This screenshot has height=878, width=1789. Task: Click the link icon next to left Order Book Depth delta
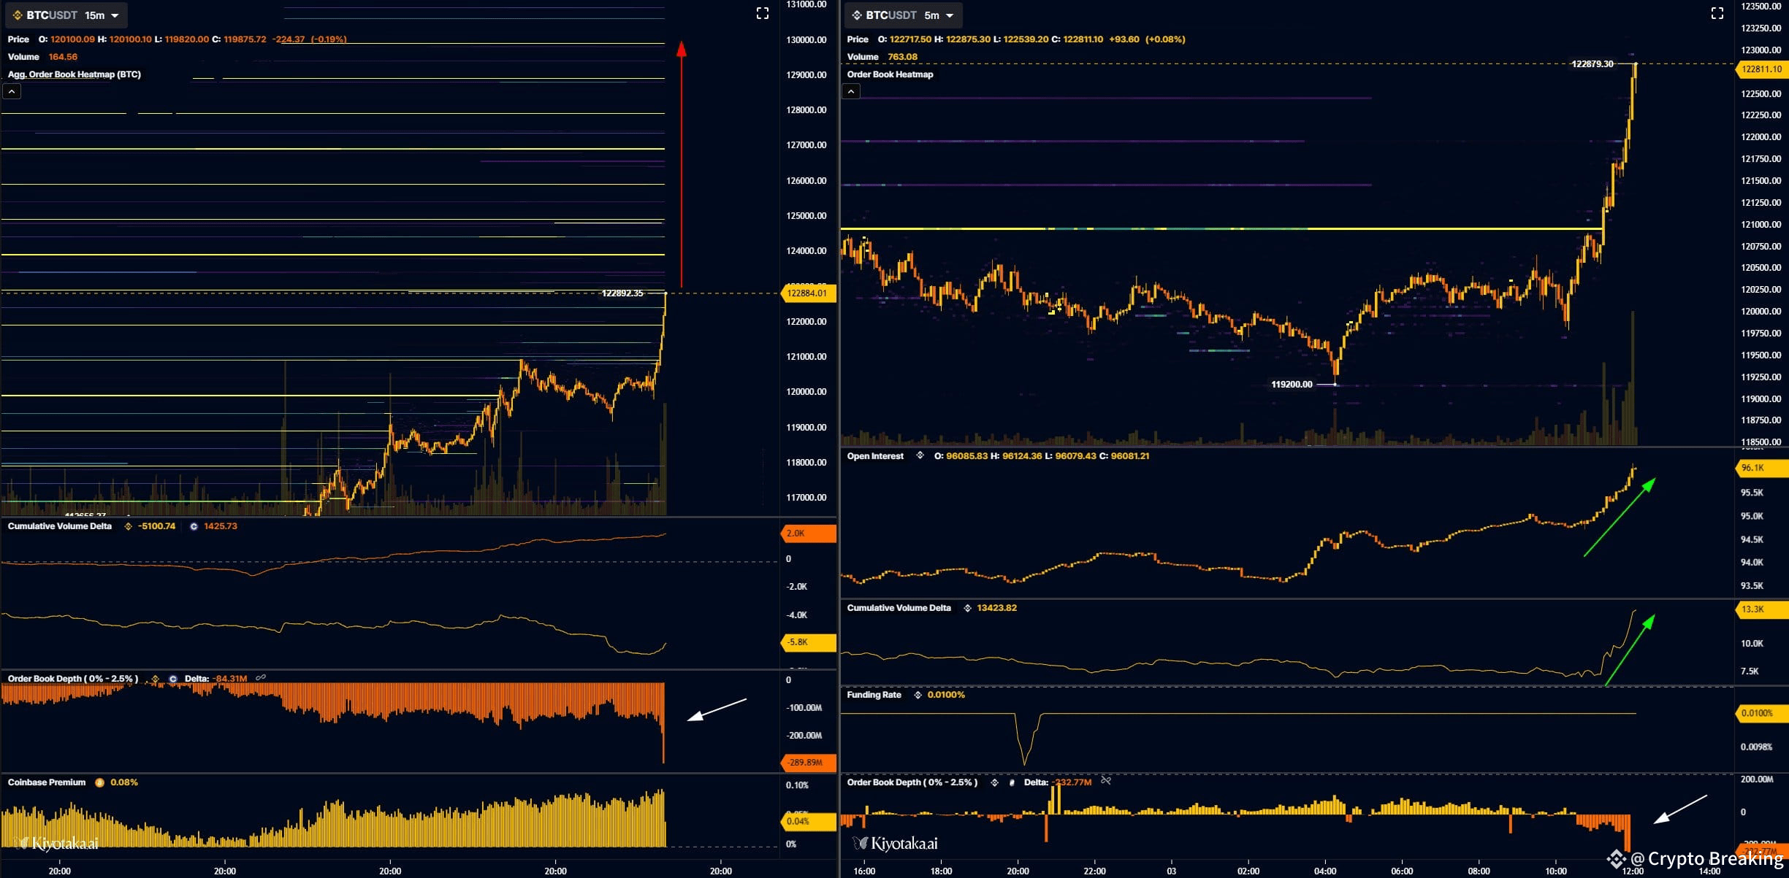[x=261, y=678]
